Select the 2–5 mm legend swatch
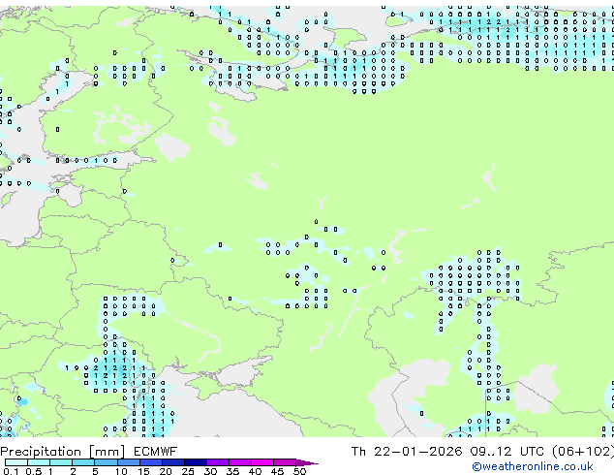Image resolution: width=614 pixels, height=475 pixels. [83, 462]
